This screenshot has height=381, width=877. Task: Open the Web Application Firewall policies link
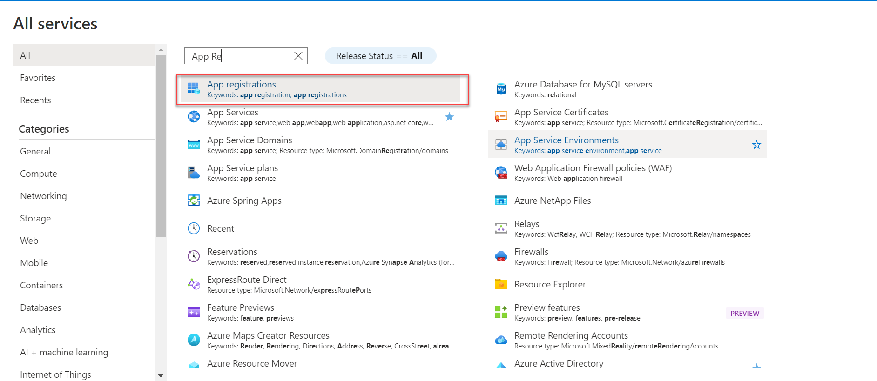593,168
